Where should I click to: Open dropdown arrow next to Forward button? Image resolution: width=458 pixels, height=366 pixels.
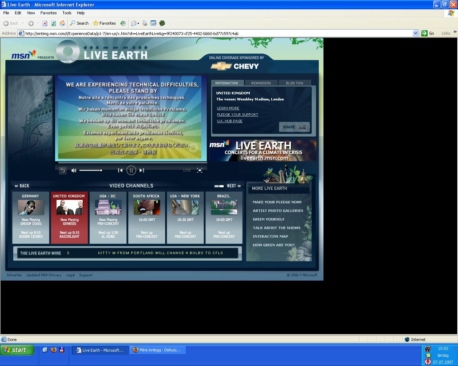(x=38, y=23)
